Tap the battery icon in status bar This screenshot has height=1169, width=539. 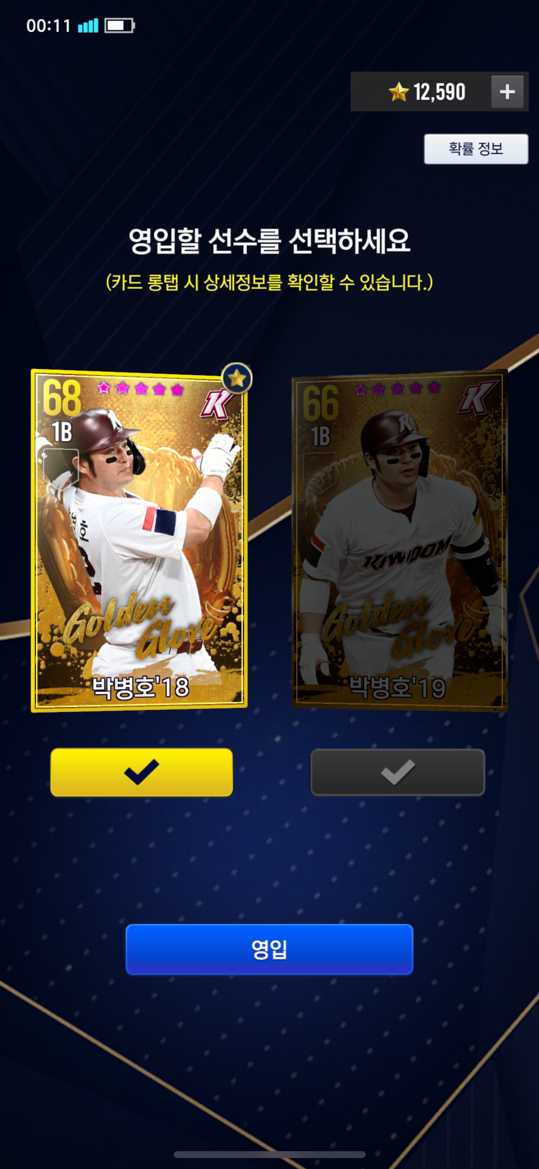point(120,26)
